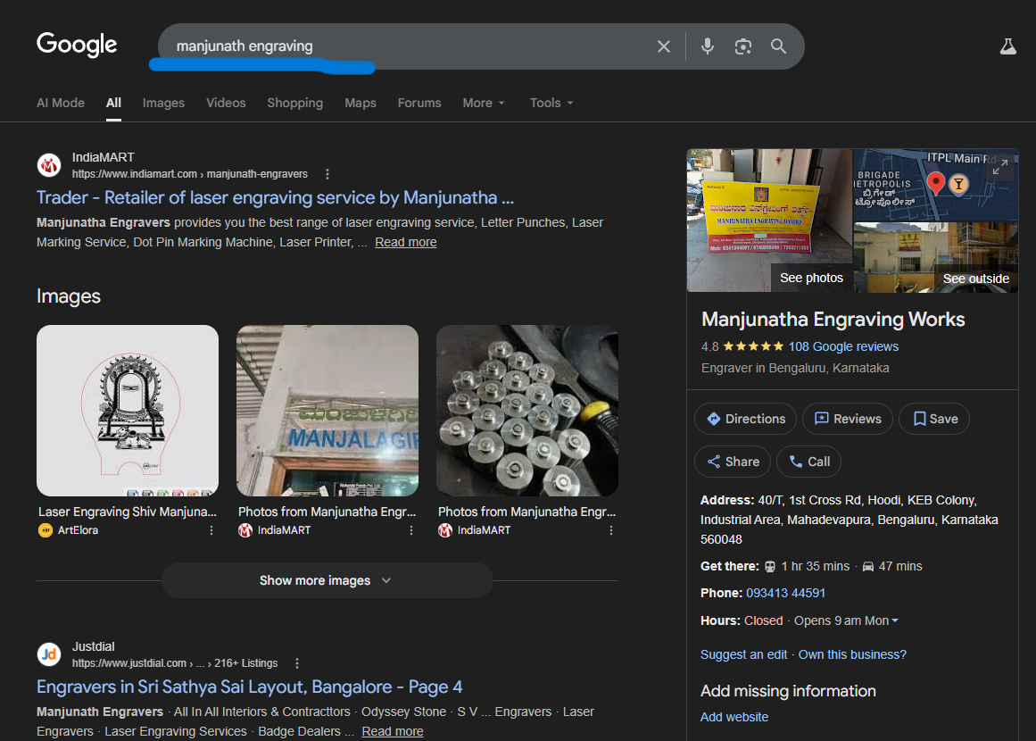Open Search Labs flask icon

(1007, 46)
